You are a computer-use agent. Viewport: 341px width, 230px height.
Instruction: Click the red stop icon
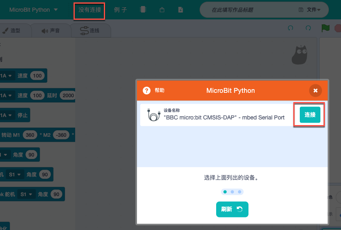pos(338,28)
